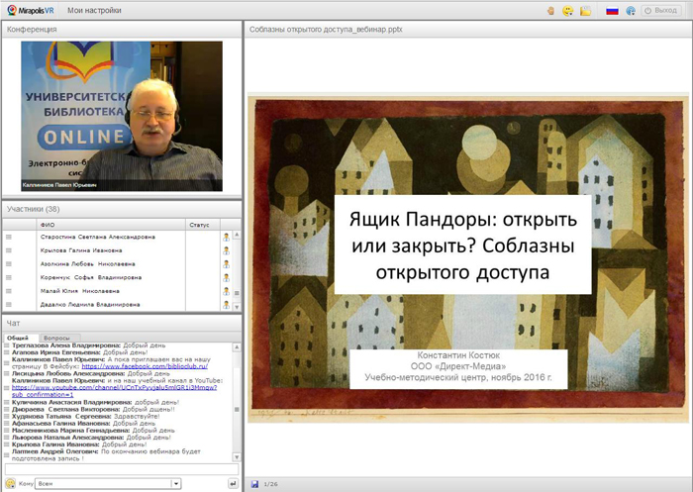Click the presentation file name title
The height and width of the screenshot is (492, 693).
pos(326,30)
